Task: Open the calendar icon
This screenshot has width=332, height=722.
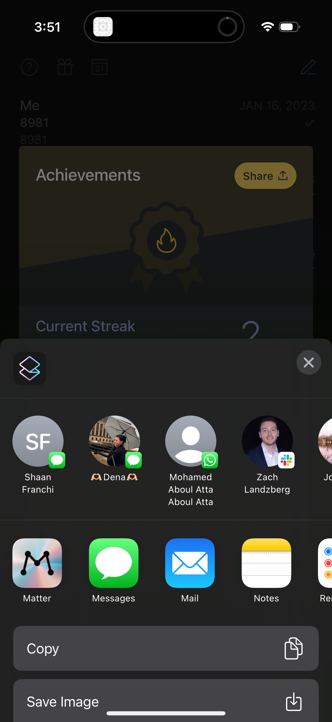Action: pos(99,67)
